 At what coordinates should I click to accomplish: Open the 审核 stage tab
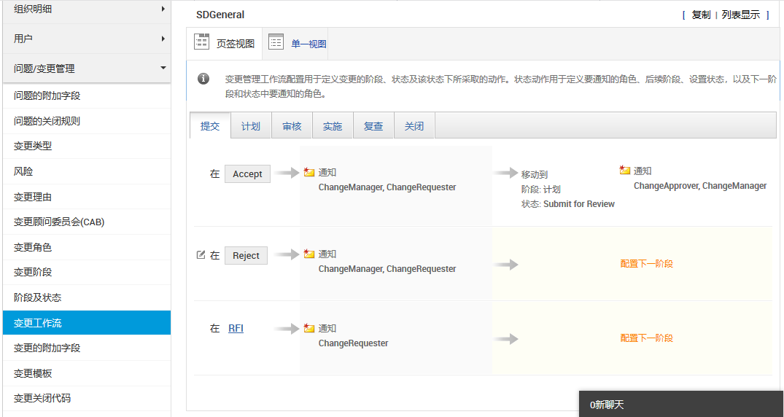click(292, 126)
